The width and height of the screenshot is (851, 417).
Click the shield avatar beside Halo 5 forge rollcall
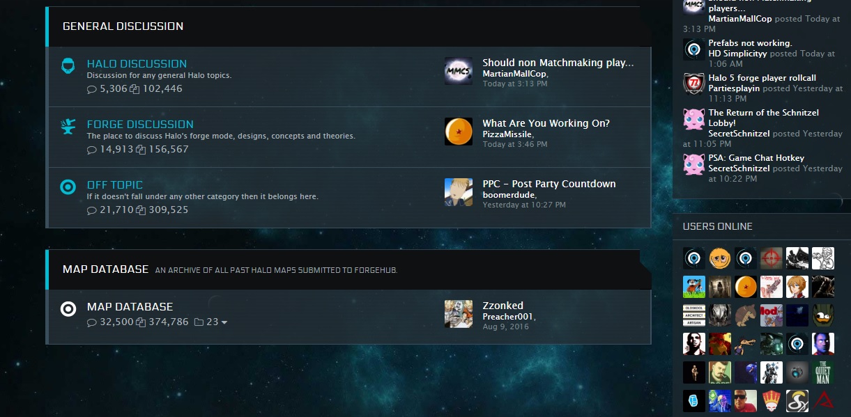(693, 84)
